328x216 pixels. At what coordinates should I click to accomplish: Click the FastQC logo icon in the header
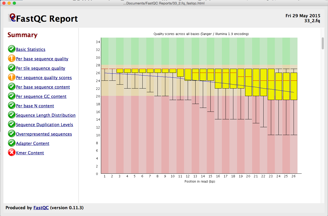(12, 17)
